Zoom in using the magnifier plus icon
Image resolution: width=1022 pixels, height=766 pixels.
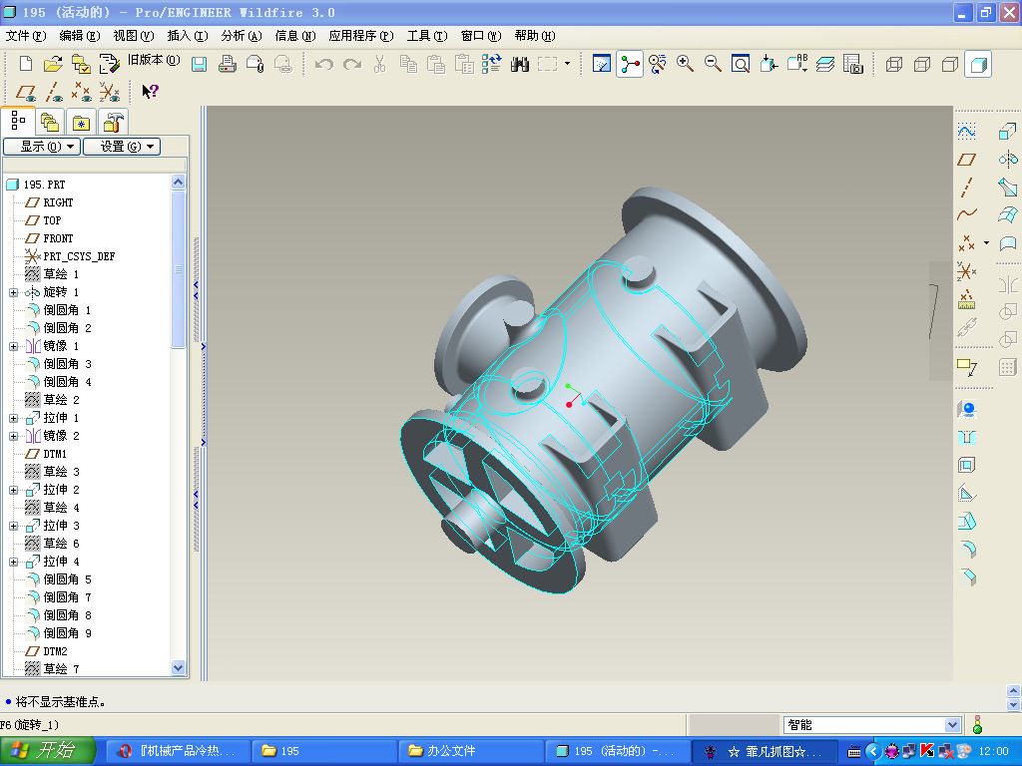coord(685,64)
